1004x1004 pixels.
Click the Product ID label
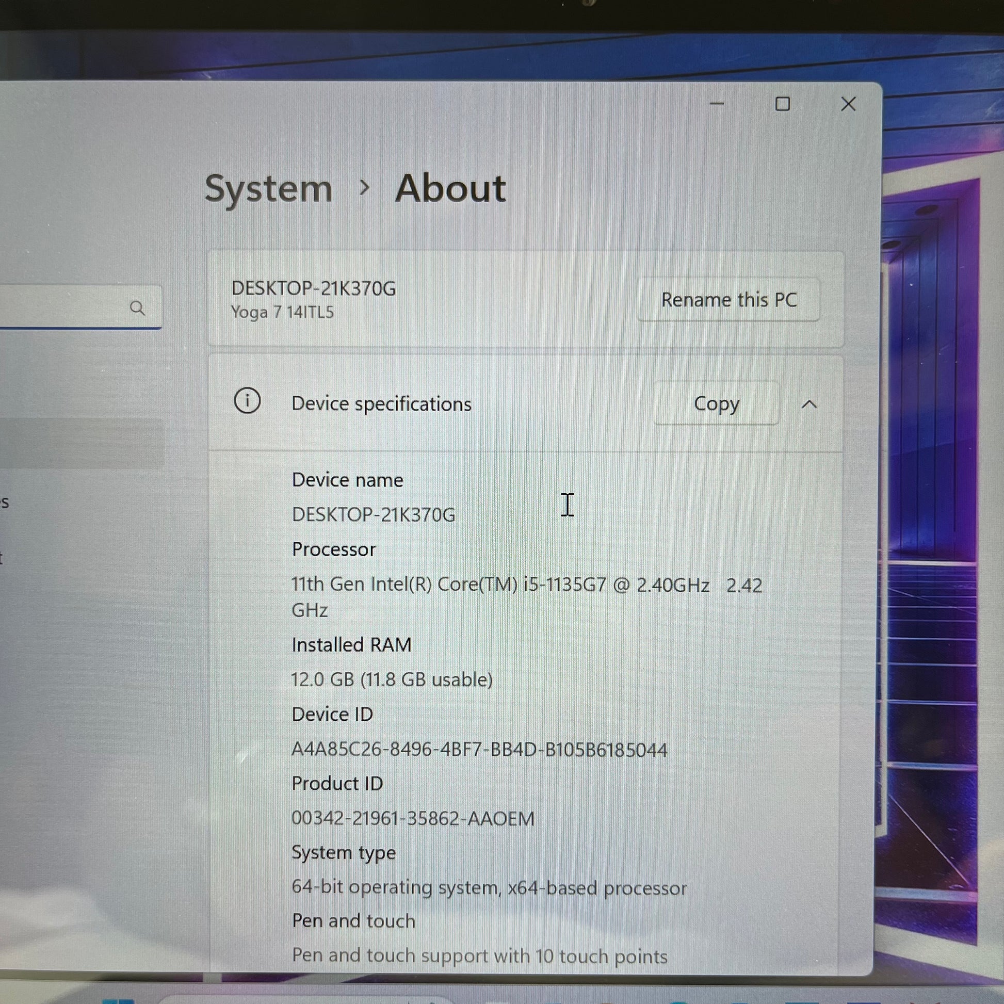click(x=337, y=784)
